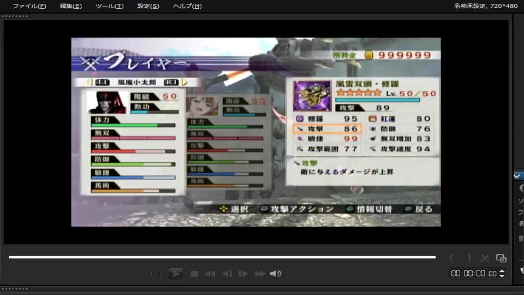Click the project name 名称未設定, 720*480

point(486,6)
